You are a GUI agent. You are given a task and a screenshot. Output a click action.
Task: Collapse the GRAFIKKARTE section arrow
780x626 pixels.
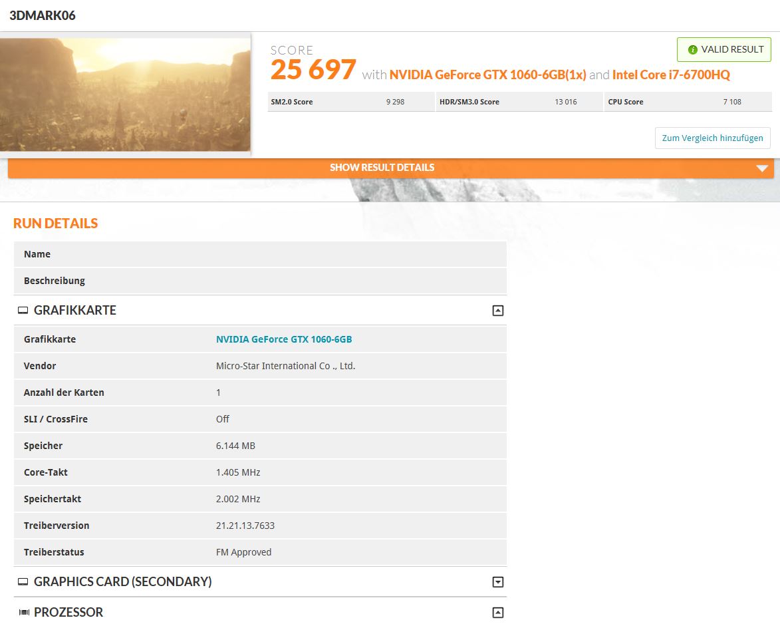(x=497, y=311)
